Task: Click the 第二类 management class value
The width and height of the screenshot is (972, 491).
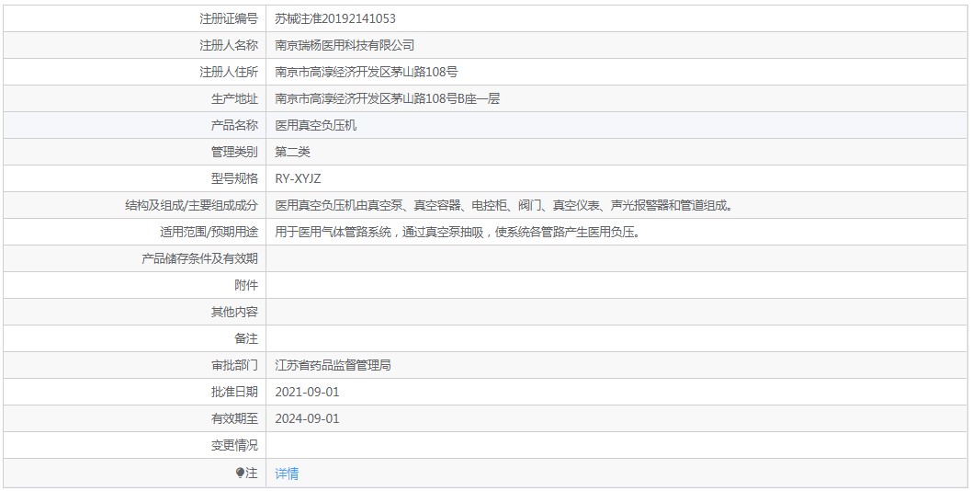Action: tap(292, 152)
